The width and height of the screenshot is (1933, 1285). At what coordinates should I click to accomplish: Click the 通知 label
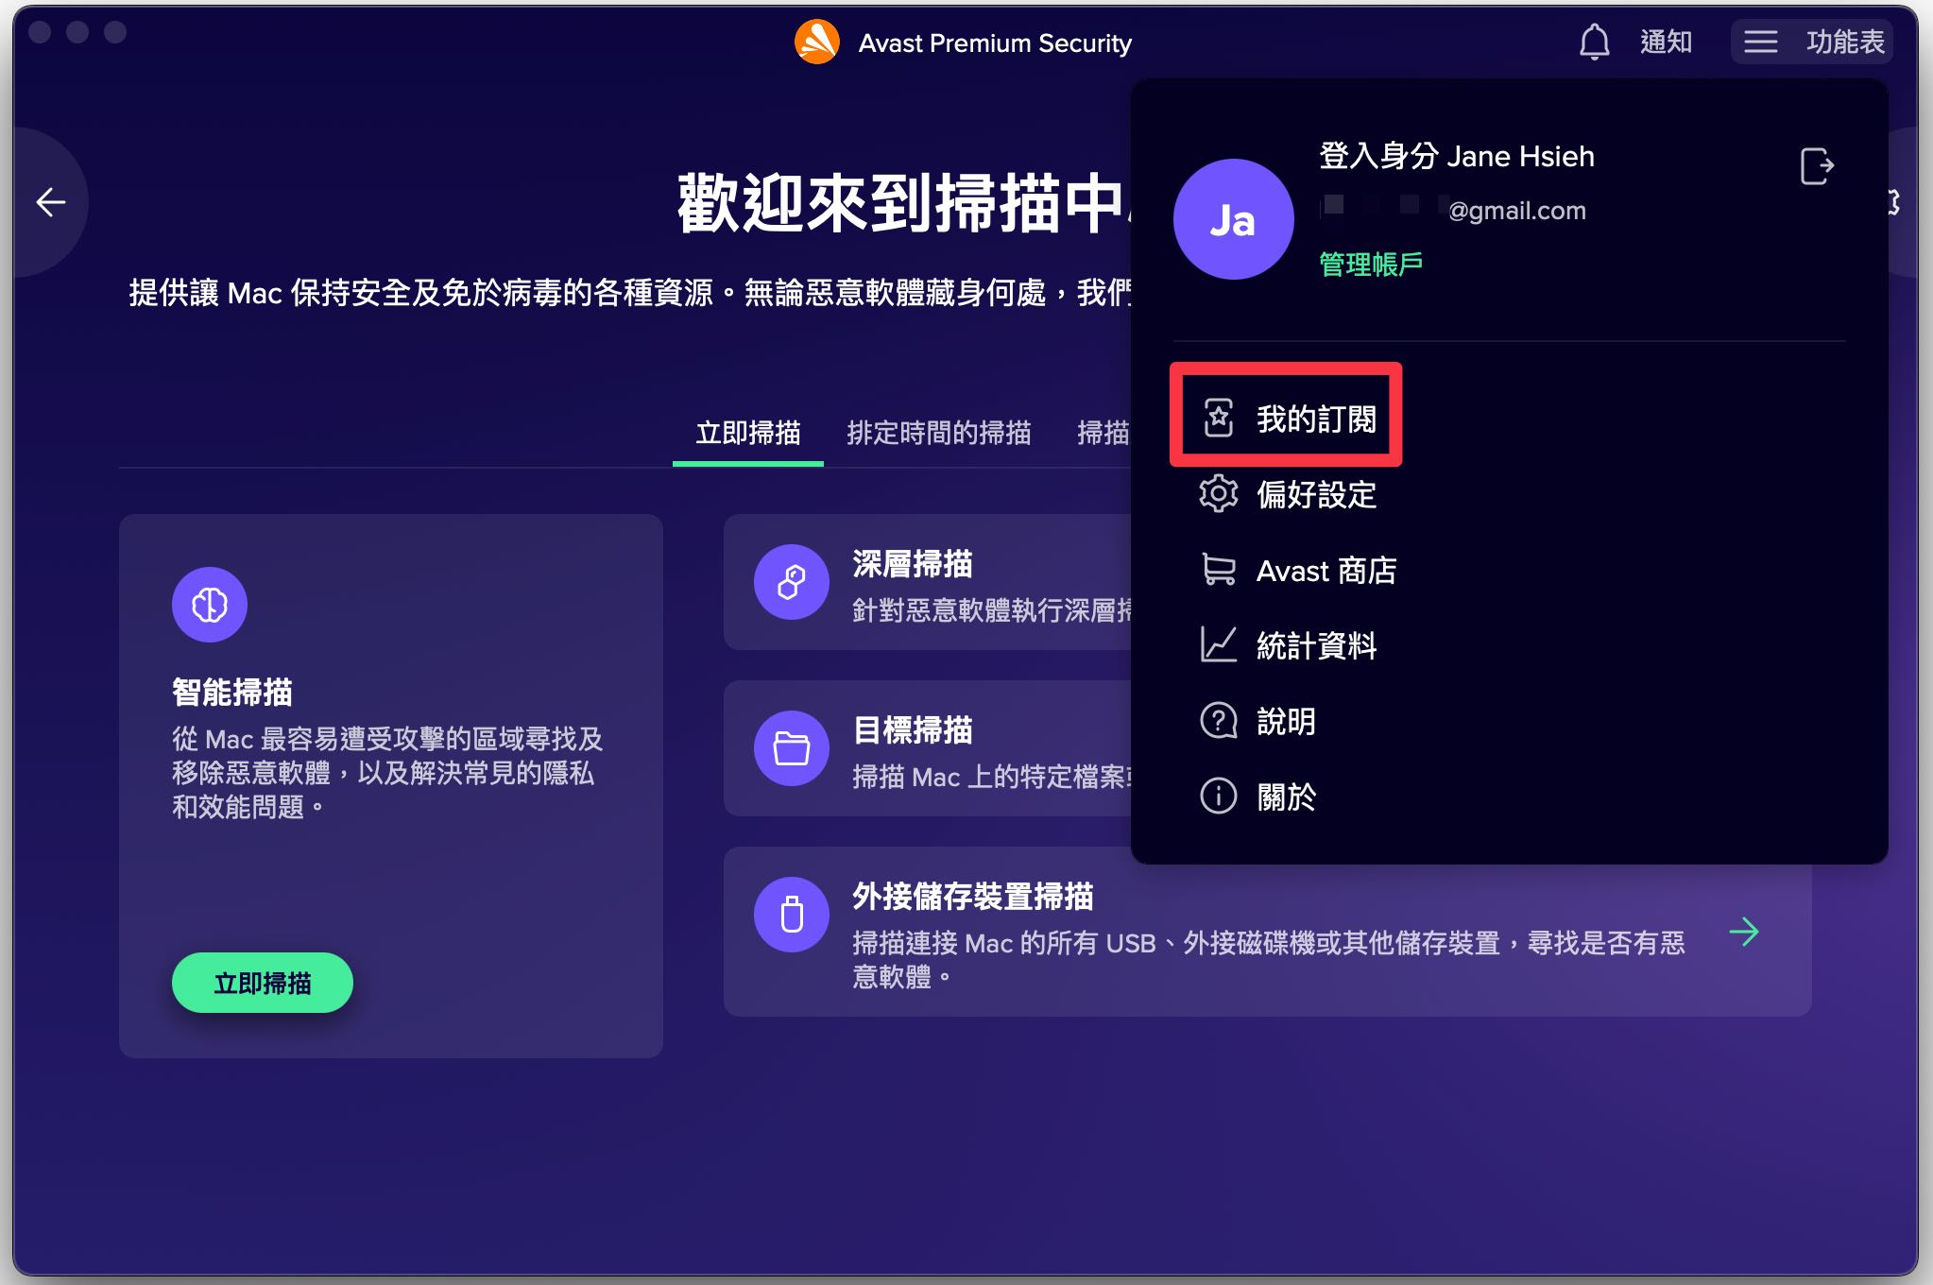pyautogui.click(x=1666, y=42)
